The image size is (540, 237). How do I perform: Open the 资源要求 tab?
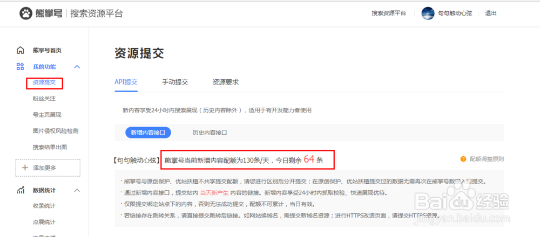click(x=226, y=82)
